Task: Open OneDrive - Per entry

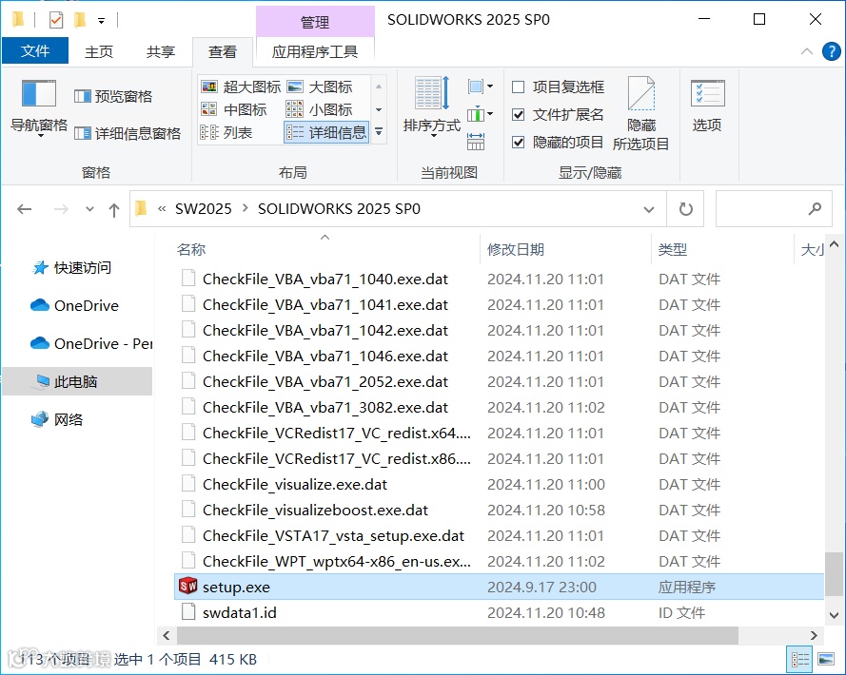Action: (91, 343)
